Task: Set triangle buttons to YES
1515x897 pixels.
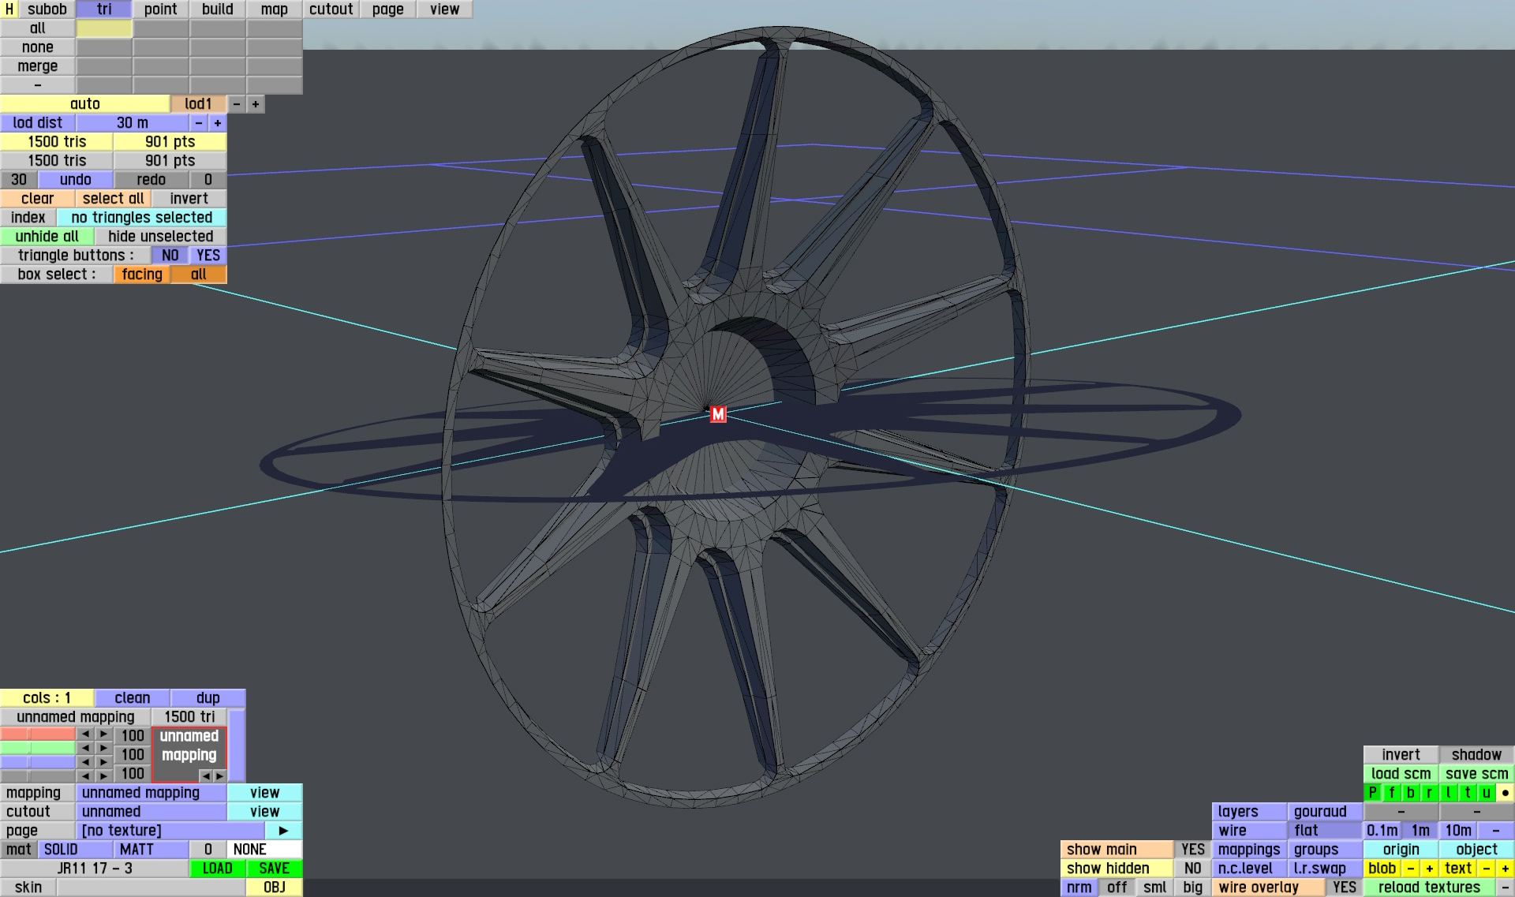Action: [x=208, y=256]
